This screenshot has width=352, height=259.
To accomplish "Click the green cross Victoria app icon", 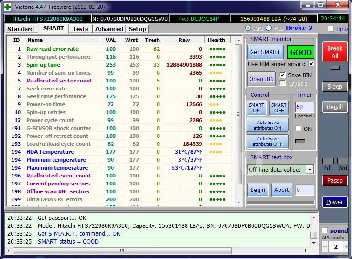I will [x=7, y=7].
